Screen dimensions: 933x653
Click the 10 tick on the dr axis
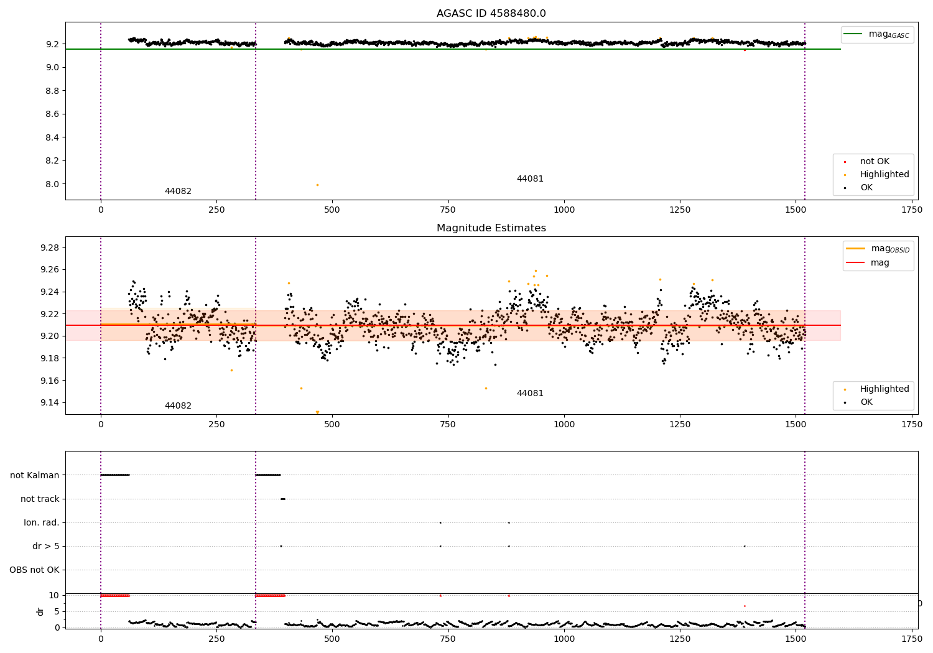[x=54, y=596]
